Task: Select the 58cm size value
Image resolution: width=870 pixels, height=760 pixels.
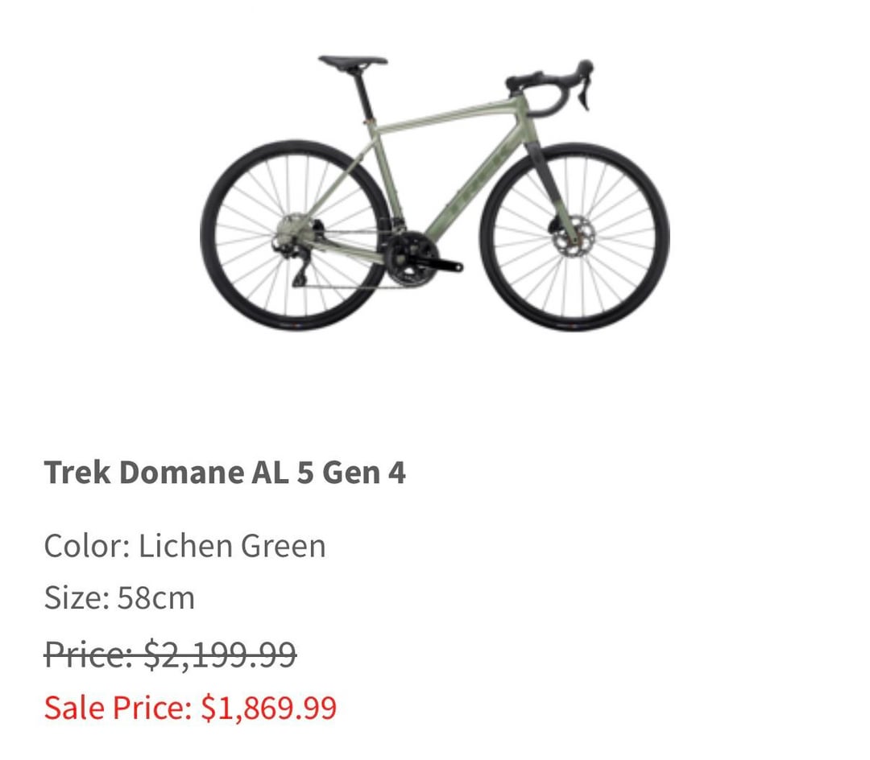Action: 155,598
